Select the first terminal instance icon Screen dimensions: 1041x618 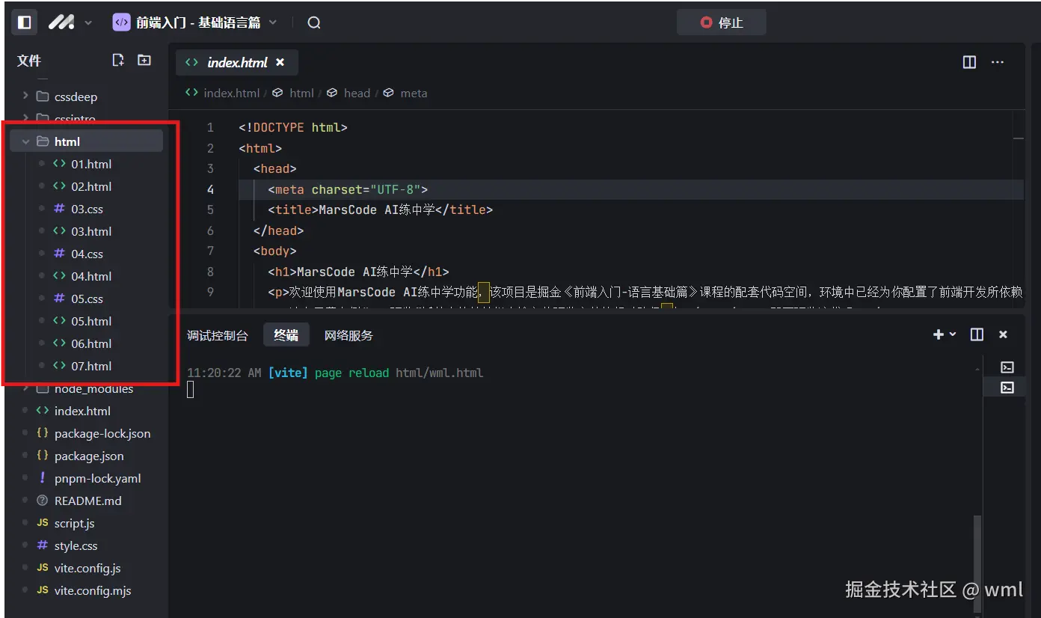(1007, 367)
